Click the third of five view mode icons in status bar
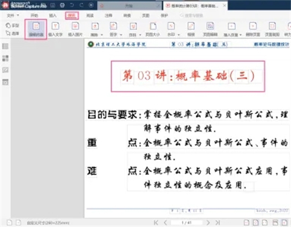 [x=265, y=223]
